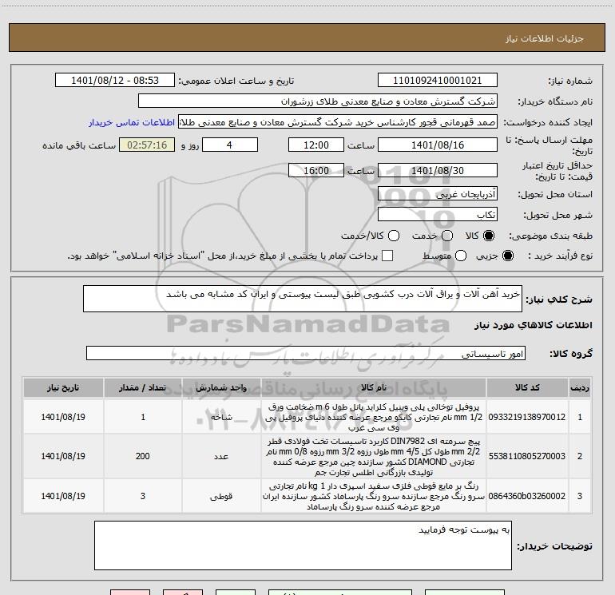Image resolution: width=615 pixels, height=595 pixels.
Task: Select the متوسط purchase type radio
Action: (x=461, y=256)
